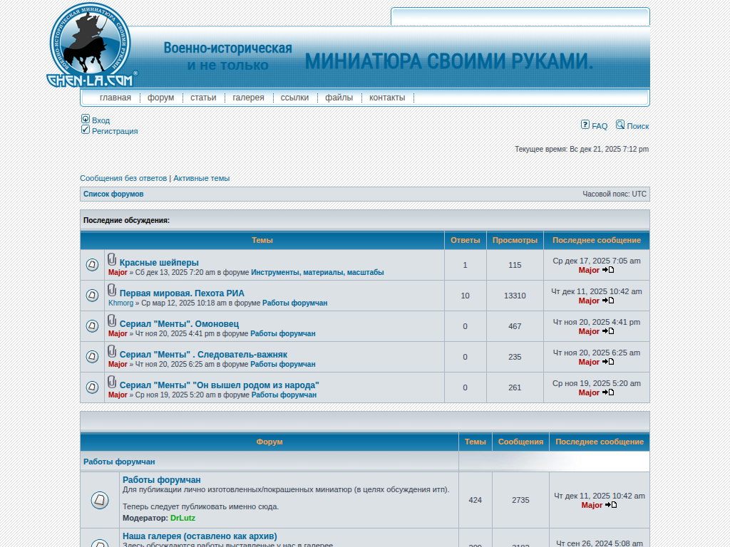This screenshot has height=547, width=730.
Task: Open the Список форумов breadcrumb link
Action: [x=113, y=194]
